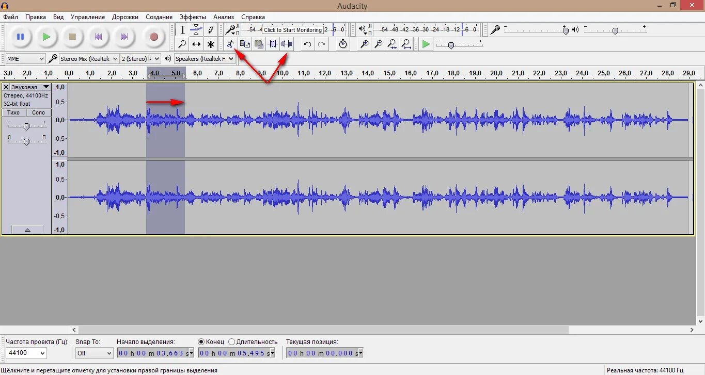Open the Дорожки menu

(x=125, y=17)
